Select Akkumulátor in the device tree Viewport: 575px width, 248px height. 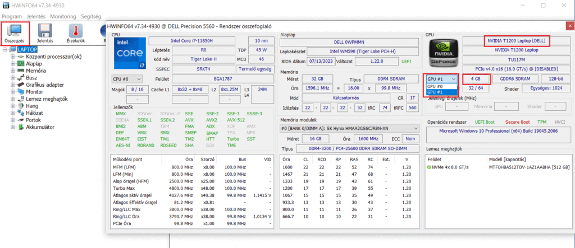click(40, 127)
